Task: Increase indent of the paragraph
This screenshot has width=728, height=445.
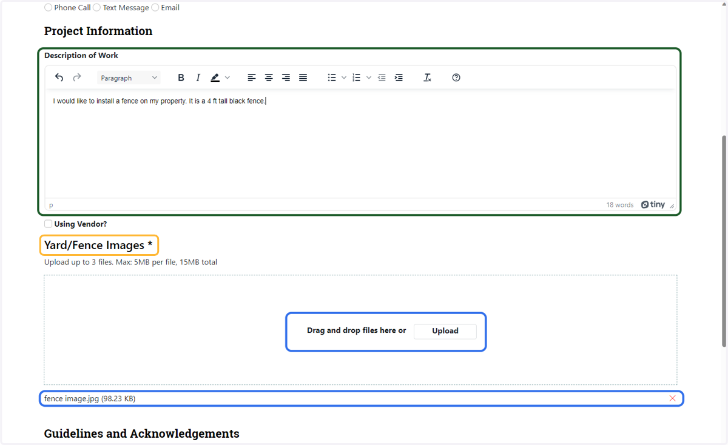Action: click(x=399, y=78)
